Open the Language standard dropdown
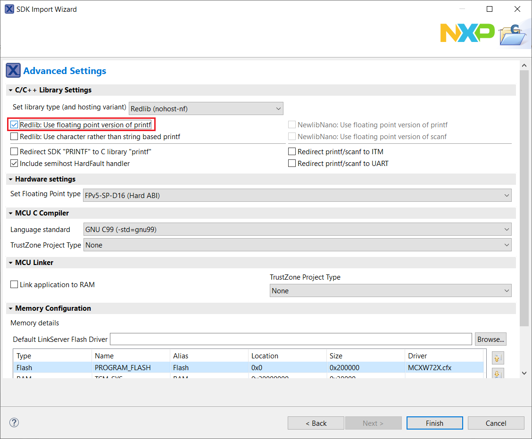 (x=297, y=230)
